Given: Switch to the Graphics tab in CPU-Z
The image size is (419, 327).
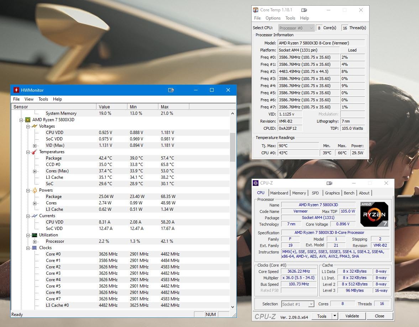Looking at the screenshot, I should coord(332,193).
